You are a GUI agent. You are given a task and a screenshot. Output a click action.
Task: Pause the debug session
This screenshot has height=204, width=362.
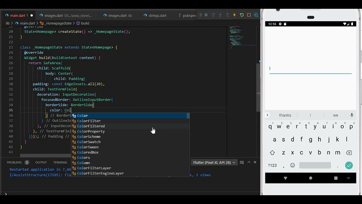click(206, 15)
